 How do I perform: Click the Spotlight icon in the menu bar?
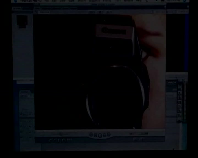[185, 1]
